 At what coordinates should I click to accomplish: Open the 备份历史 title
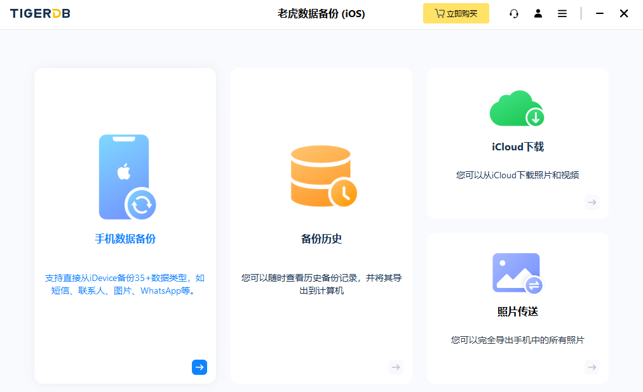321,239
